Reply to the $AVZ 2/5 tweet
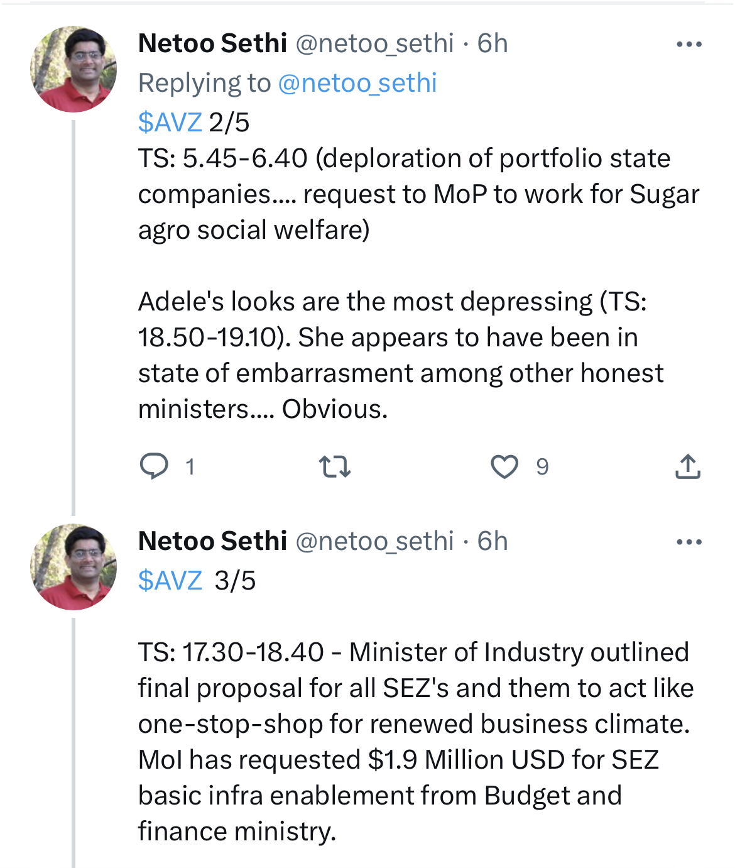This screenshot has height=868, width=735. pos(153,466)
